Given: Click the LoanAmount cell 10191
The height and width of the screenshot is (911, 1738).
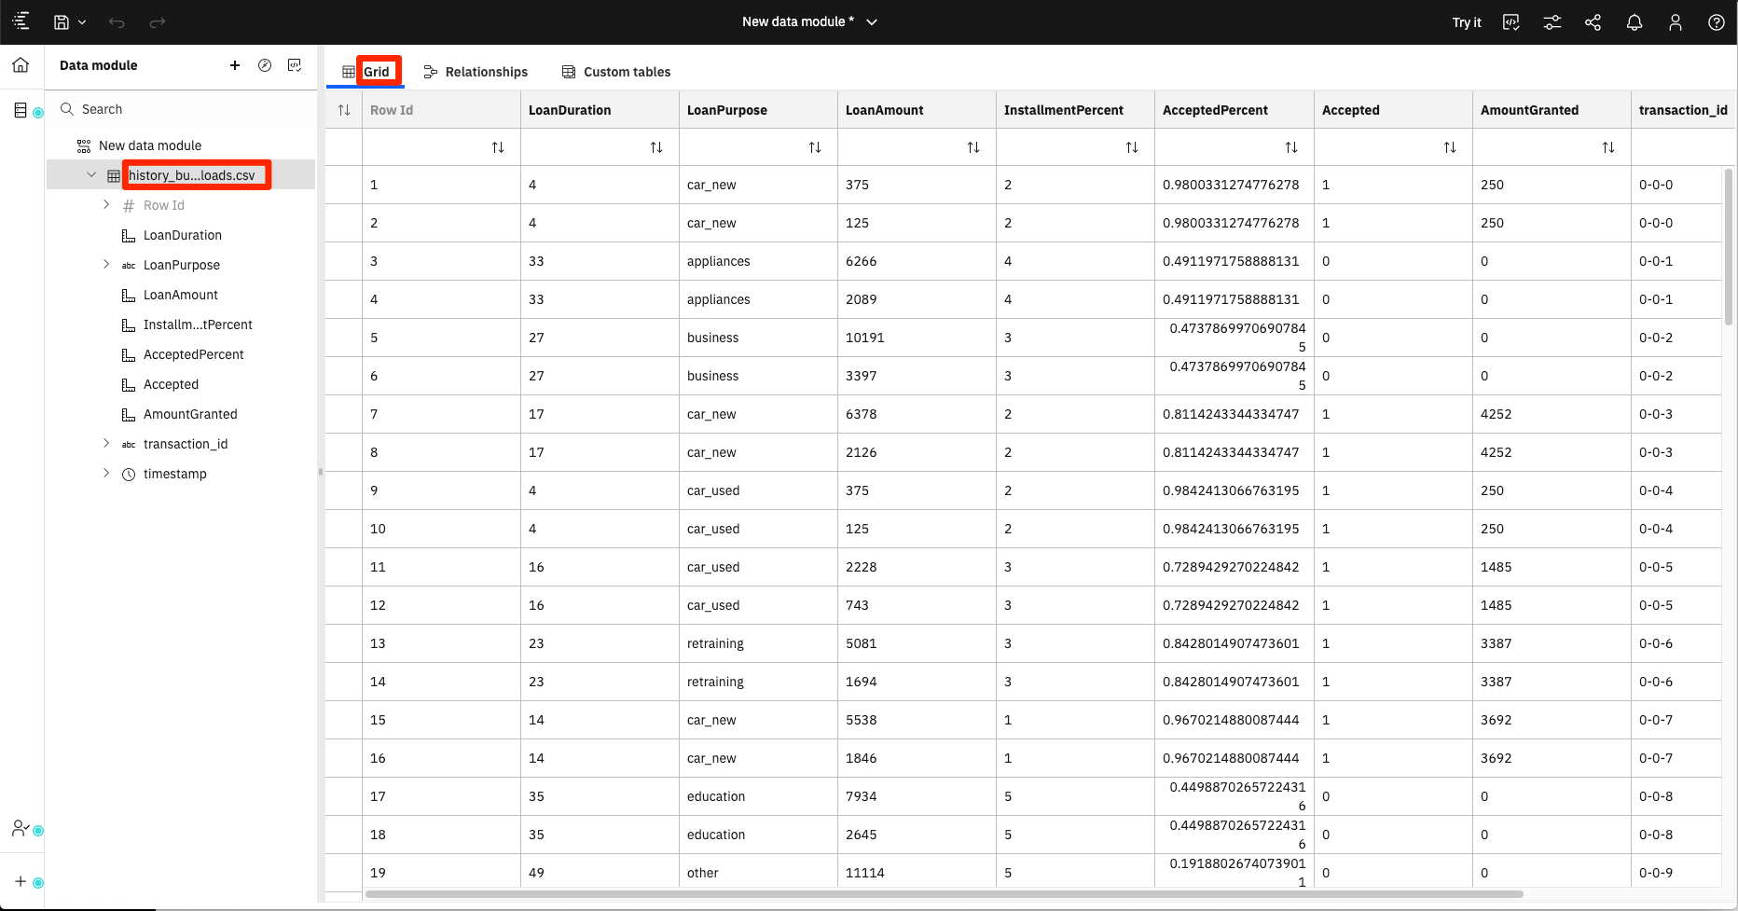Looking at the screenshot, I should click(917, 338).
